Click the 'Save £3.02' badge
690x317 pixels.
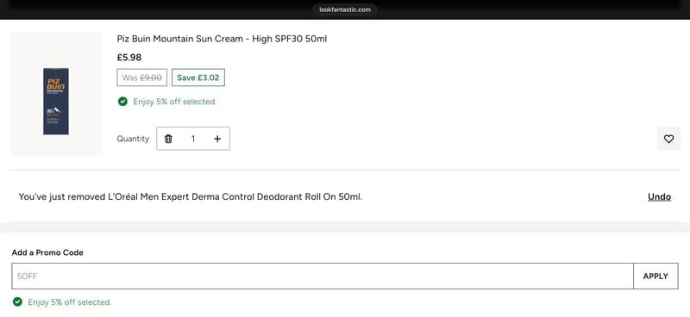198,78
